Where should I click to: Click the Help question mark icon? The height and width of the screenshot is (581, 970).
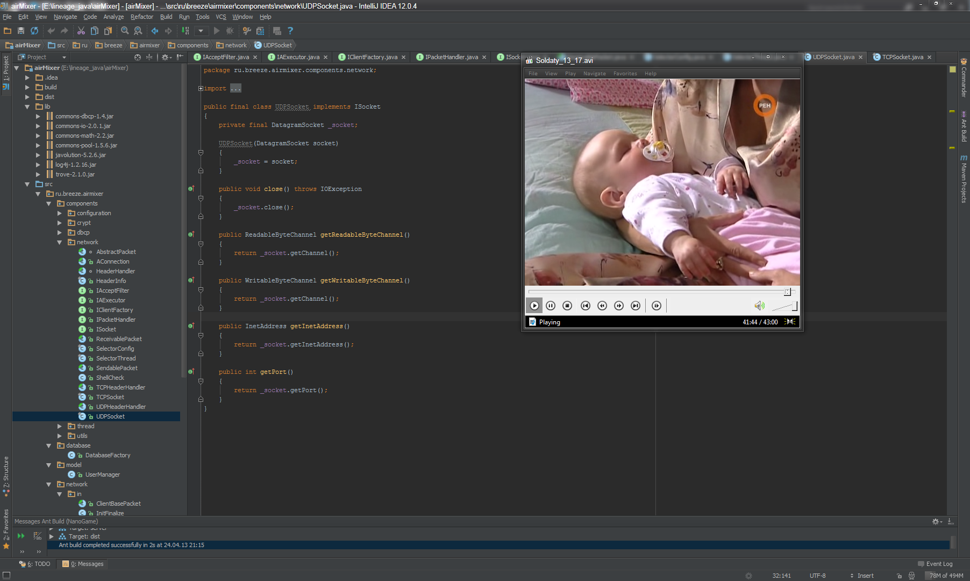pyautogui.click(x=290, y=31)
